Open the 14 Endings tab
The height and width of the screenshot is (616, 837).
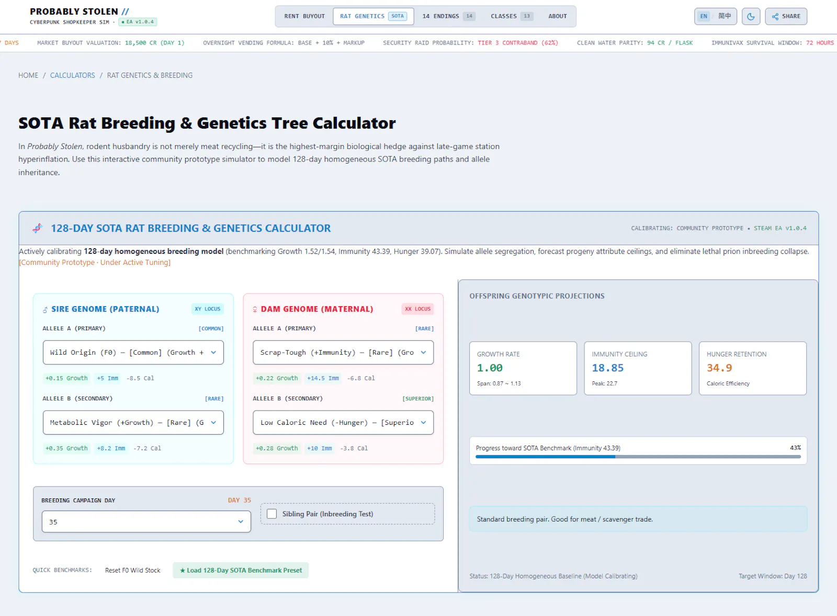pyautogui.click(x=448, y=16)
